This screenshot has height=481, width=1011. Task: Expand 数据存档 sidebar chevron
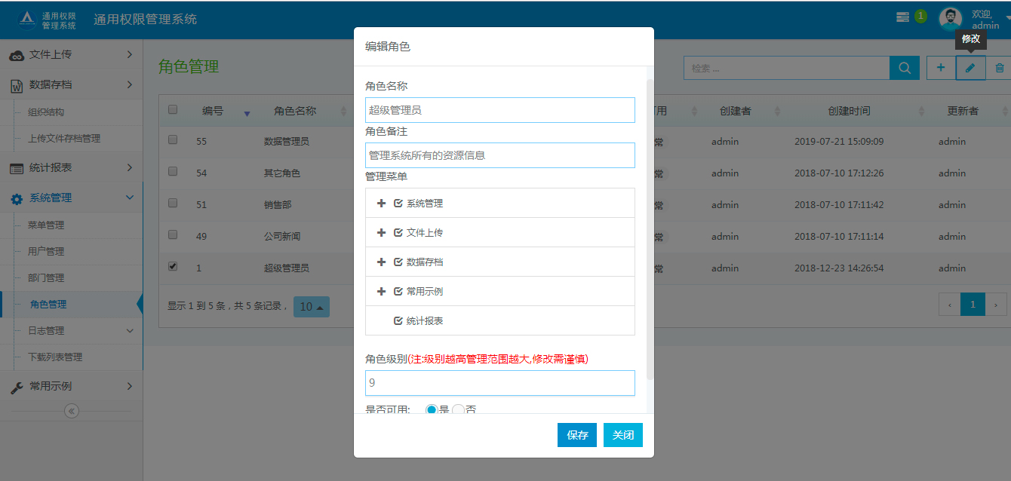130,84
